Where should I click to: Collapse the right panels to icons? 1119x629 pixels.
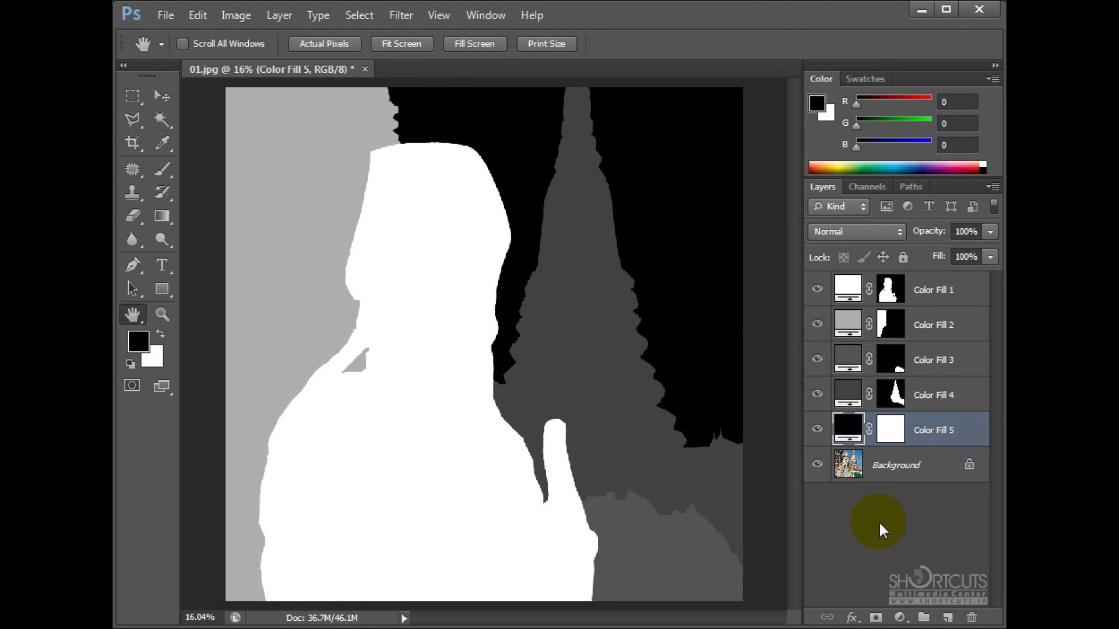[995, 65]
